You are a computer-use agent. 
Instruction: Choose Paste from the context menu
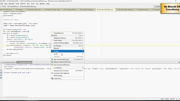pyautogui.click(x=67, y=35)
